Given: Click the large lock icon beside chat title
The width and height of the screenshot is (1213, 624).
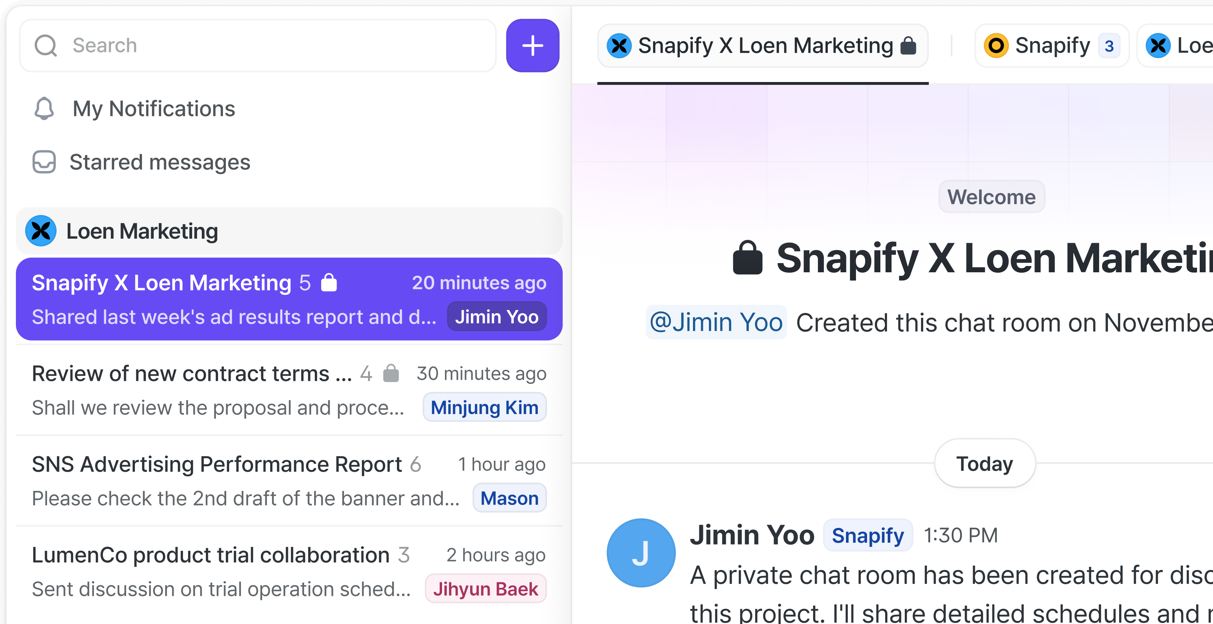Looking at the screenshot, I should (x=747, y=258).
